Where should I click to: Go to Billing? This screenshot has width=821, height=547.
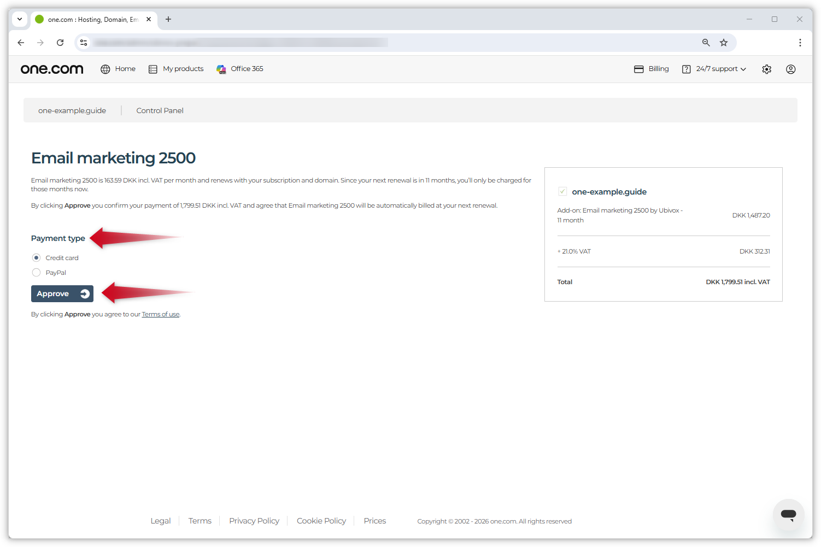(652, 69)
